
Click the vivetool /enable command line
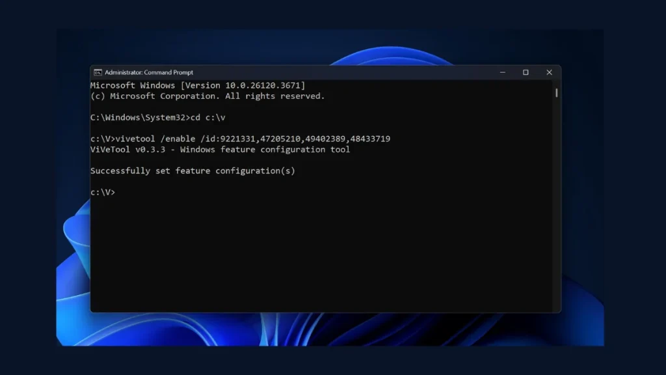click(240, 139)
